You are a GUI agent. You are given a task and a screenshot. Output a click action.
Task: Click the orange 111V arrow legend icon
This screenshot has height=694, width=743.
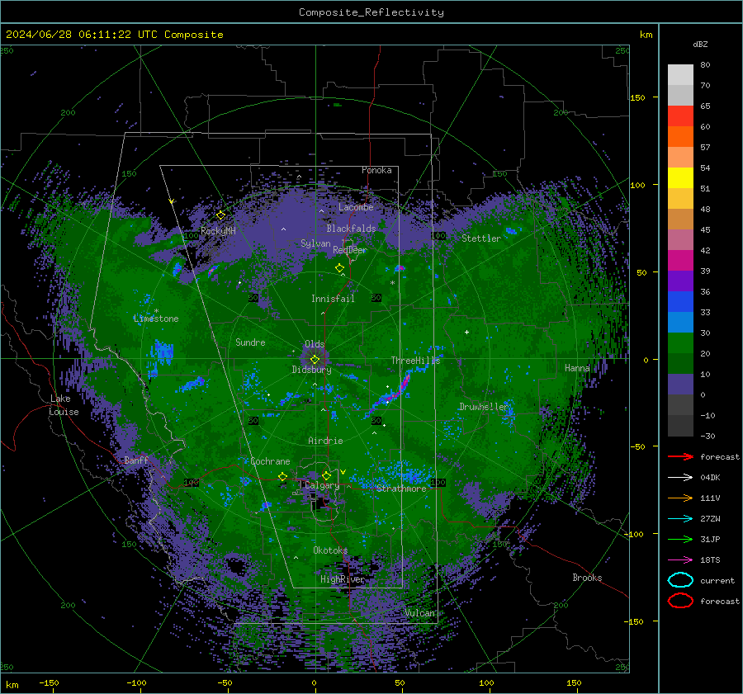[x=680, y=498]
